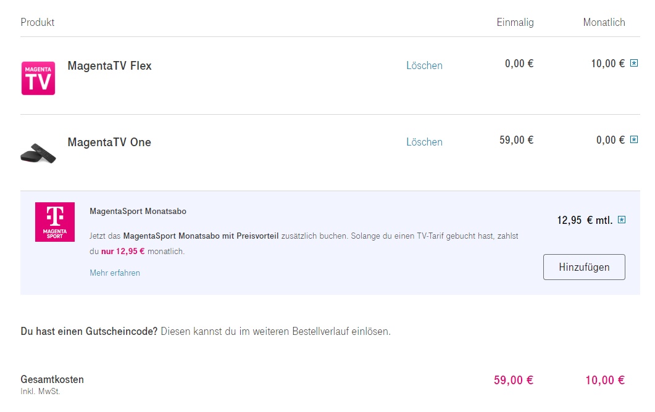
Task: Click the Monatlich column header
Action: click(604, 22)
